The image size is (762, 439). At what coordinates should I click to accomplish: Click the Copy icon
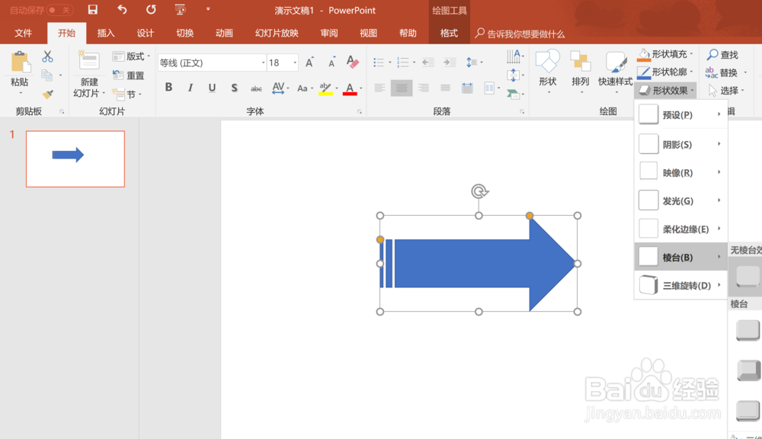[x=46, y=75]
